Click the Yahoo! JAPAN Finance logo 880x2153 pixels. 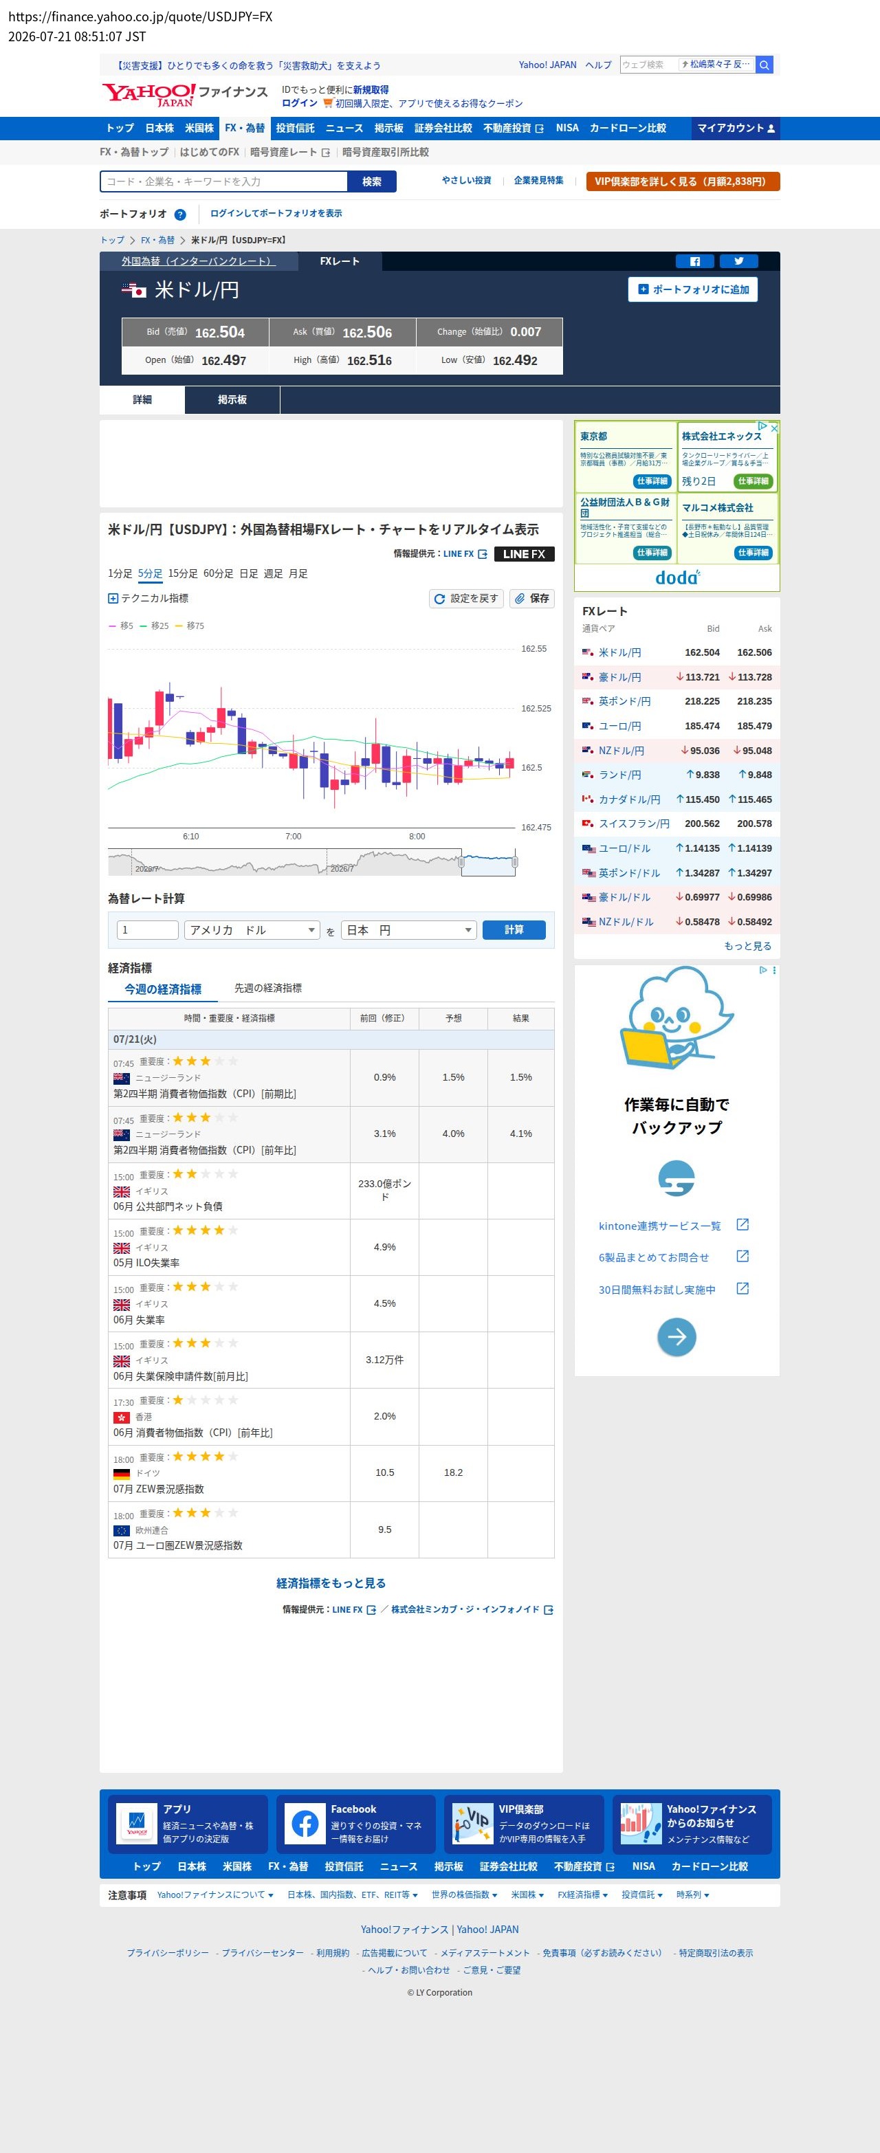click(x=185, y=94)
